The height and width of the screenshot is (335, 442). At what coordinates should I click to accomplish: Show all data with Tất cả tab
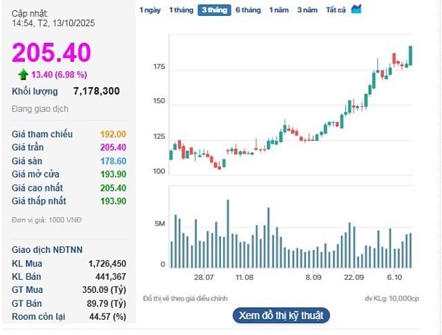(x=336, y=10)
